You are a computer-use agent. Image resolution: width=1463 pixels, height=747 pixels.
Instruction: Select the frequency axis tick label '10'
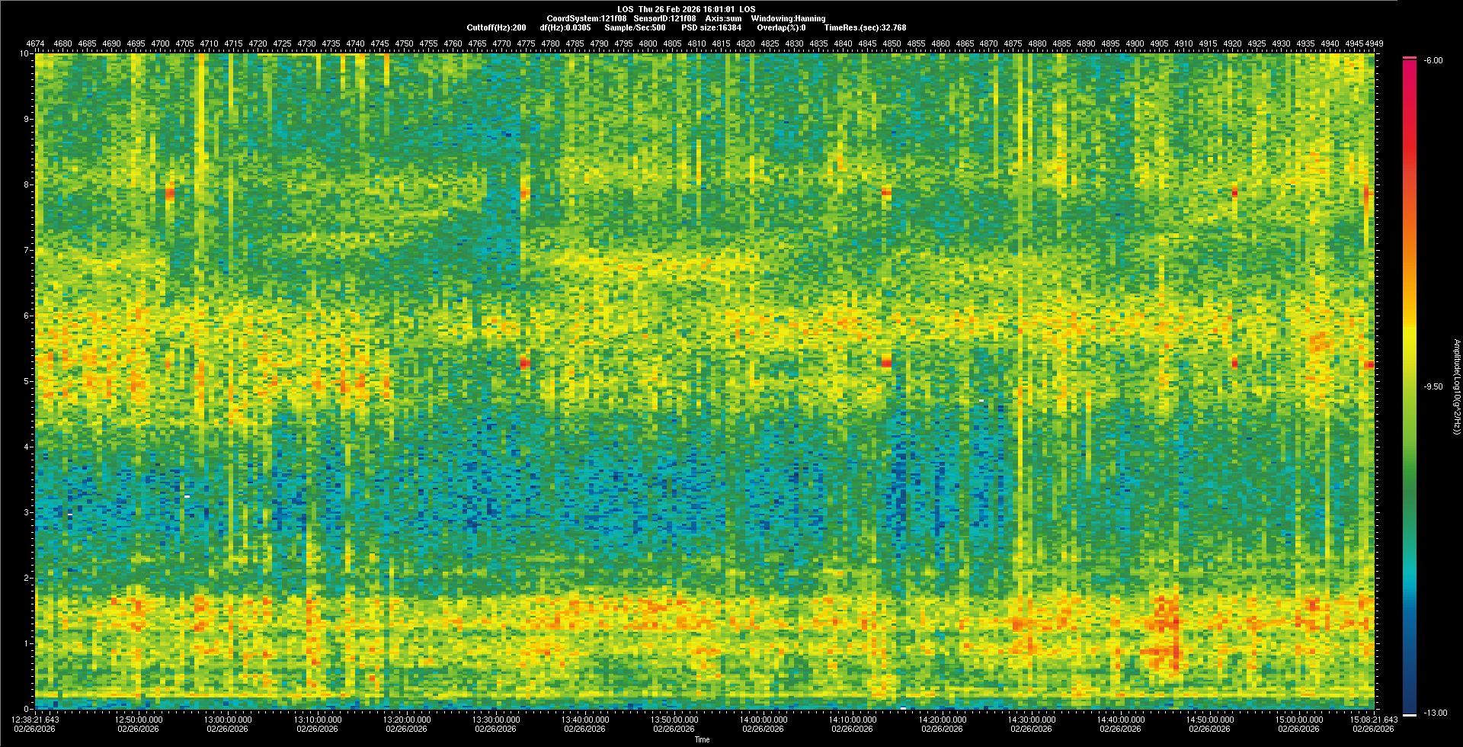25,53
